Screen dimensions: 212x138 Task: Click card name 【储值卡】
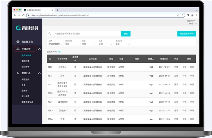[x=63, y=111]
